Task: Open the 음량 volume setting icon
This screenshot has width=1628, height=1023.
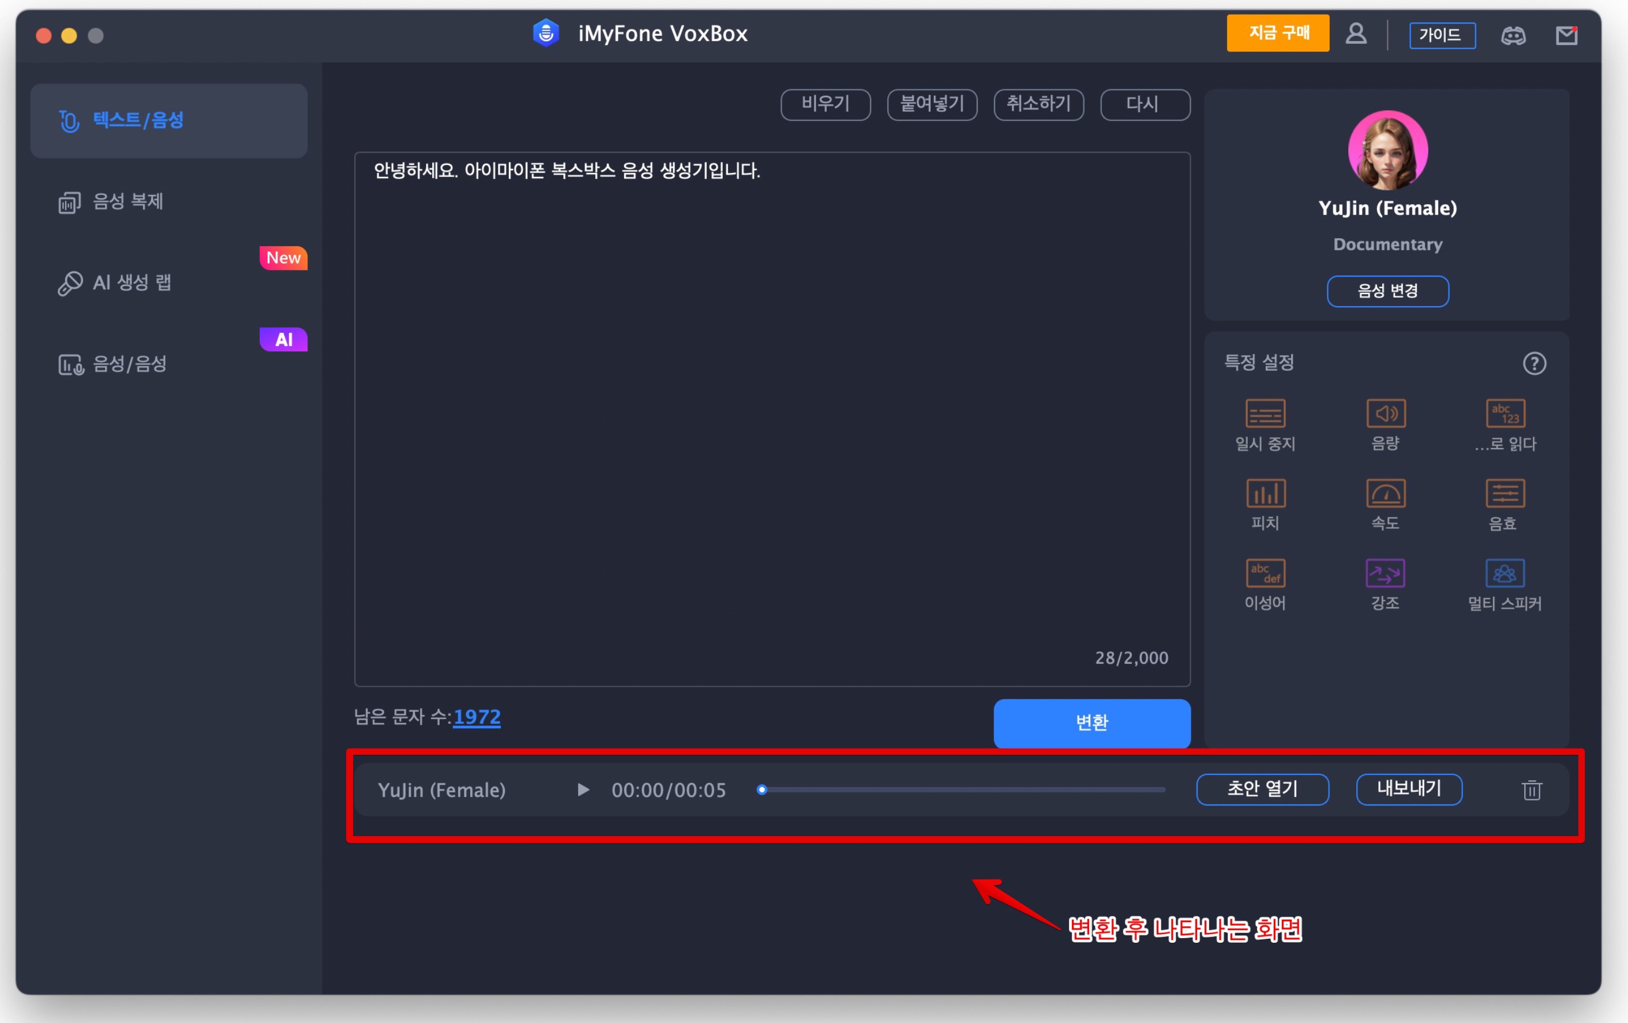Action: coord(1385,413)
